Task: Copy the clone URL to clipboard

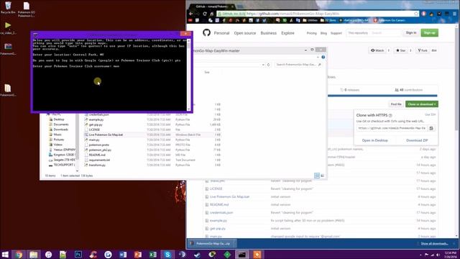Action: coord(431,128)
